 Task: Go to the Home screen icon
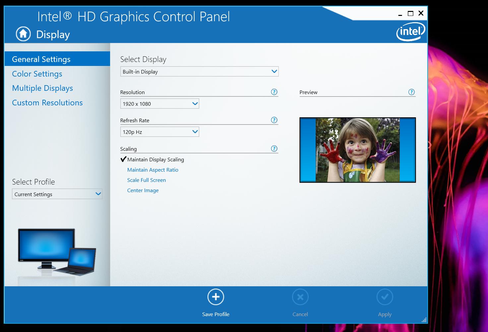pyautogui.click(x=23, y=34)
